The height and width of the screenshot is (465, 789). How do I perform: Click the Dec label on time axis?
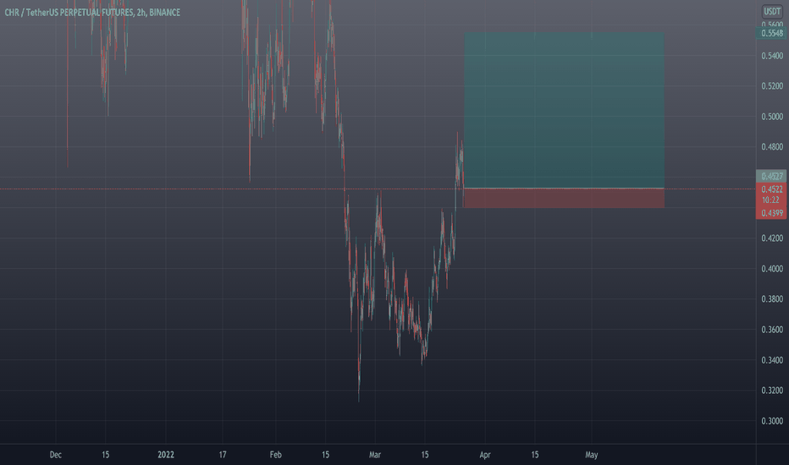(x=55, y=455)
